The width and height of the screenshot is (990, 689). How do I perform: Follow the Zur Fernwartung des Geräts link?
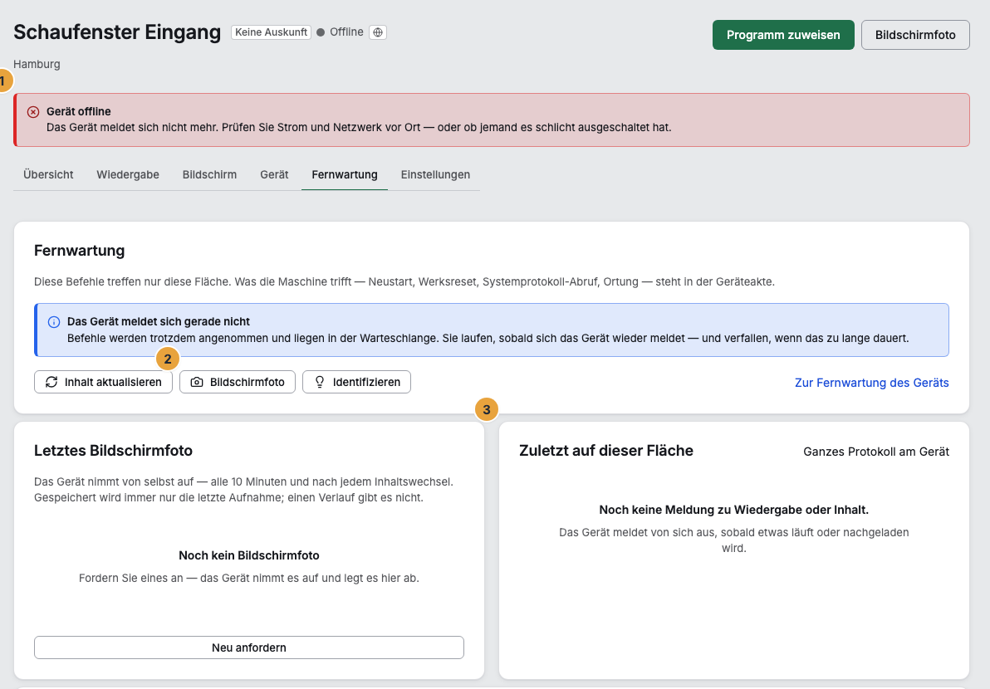point(871,383)
